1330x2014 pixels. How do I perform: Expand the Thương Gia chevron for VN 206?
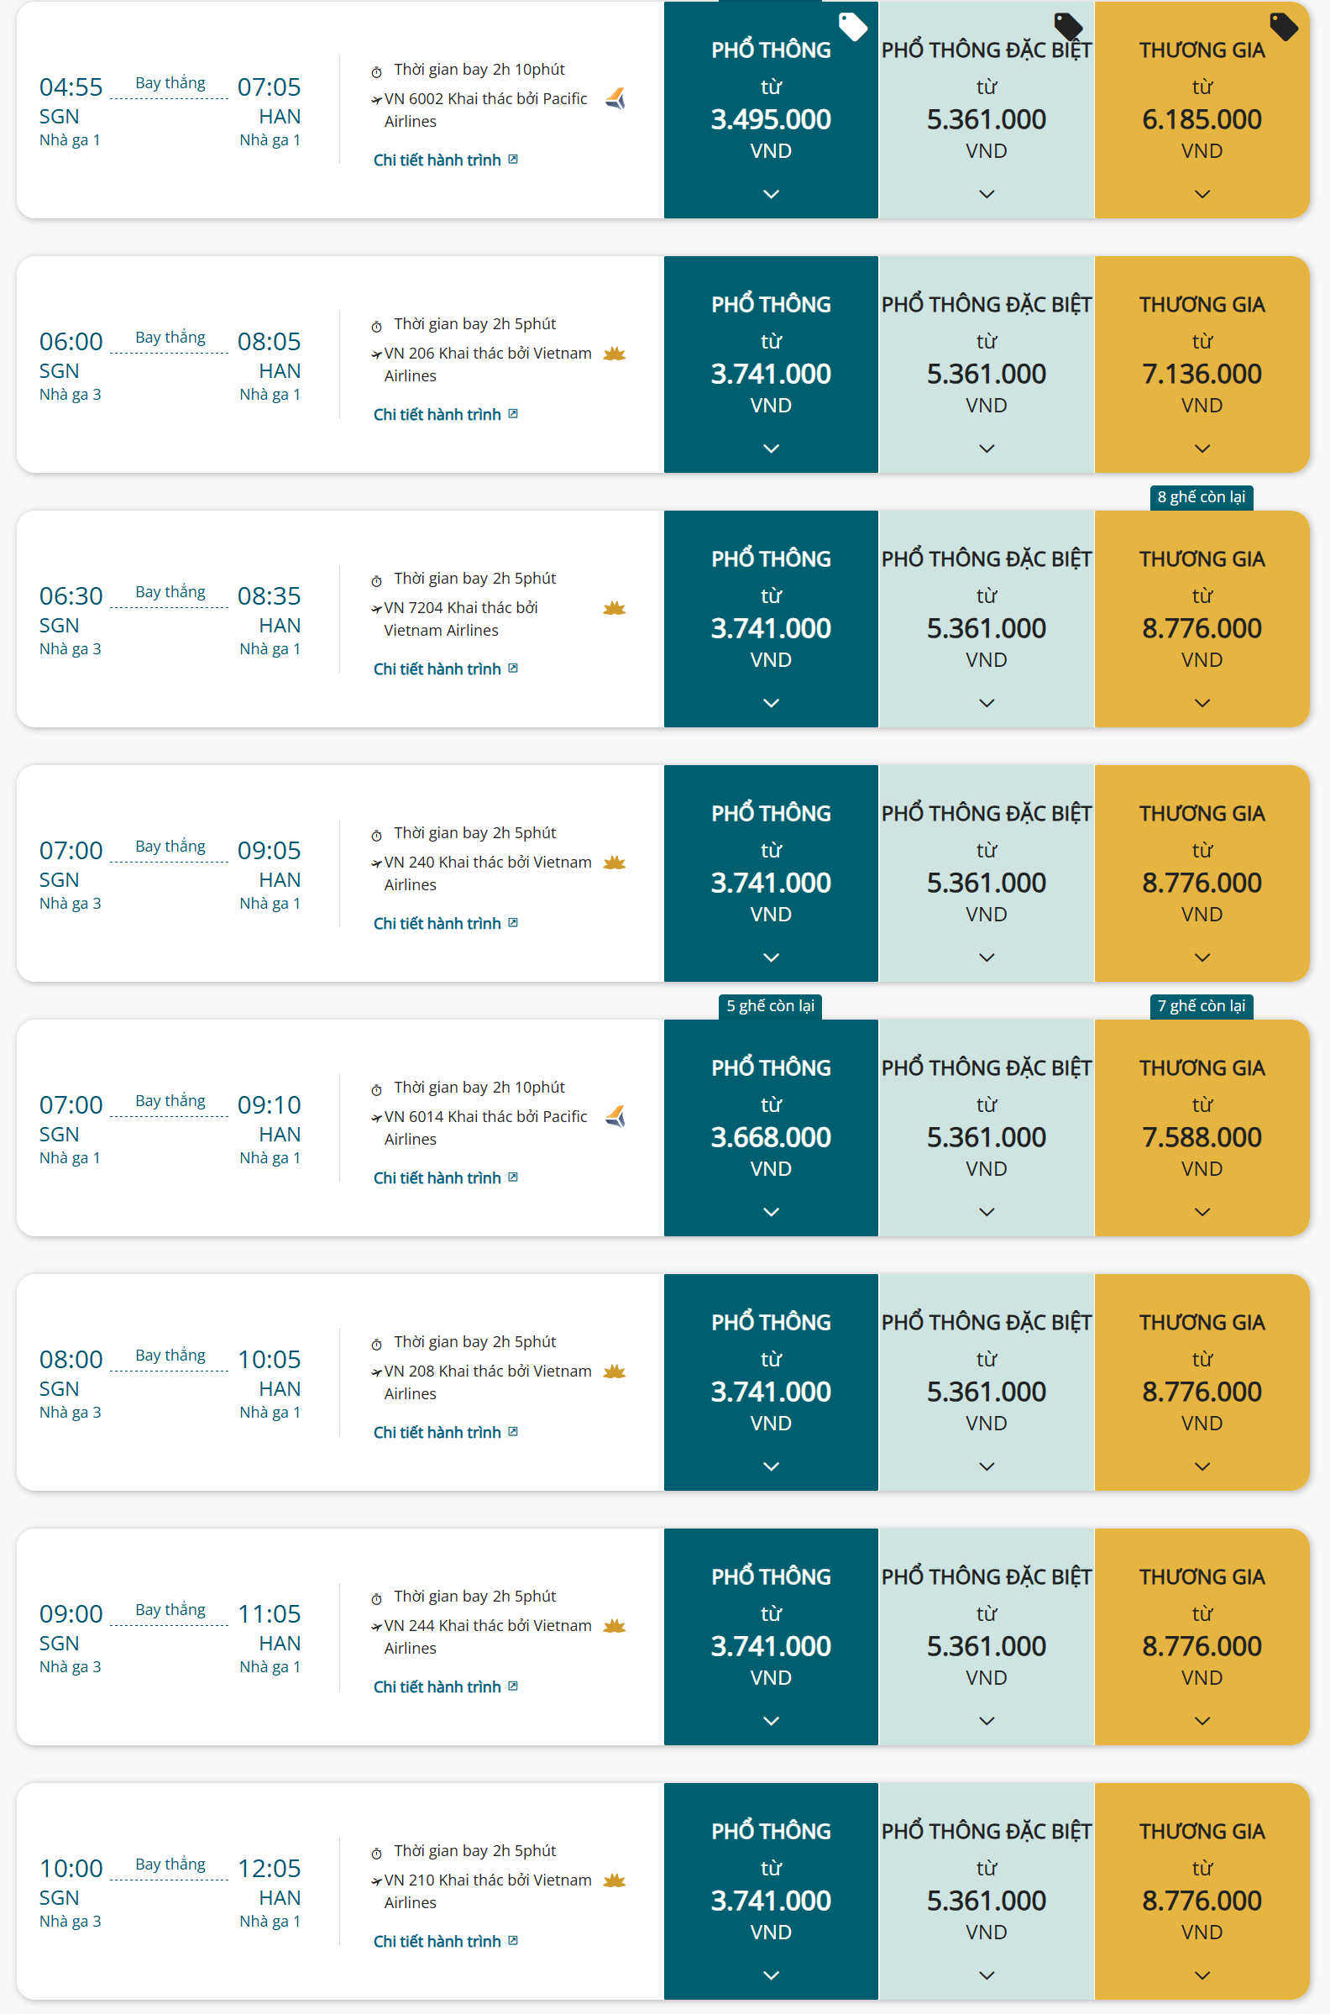pos(1202,448)
